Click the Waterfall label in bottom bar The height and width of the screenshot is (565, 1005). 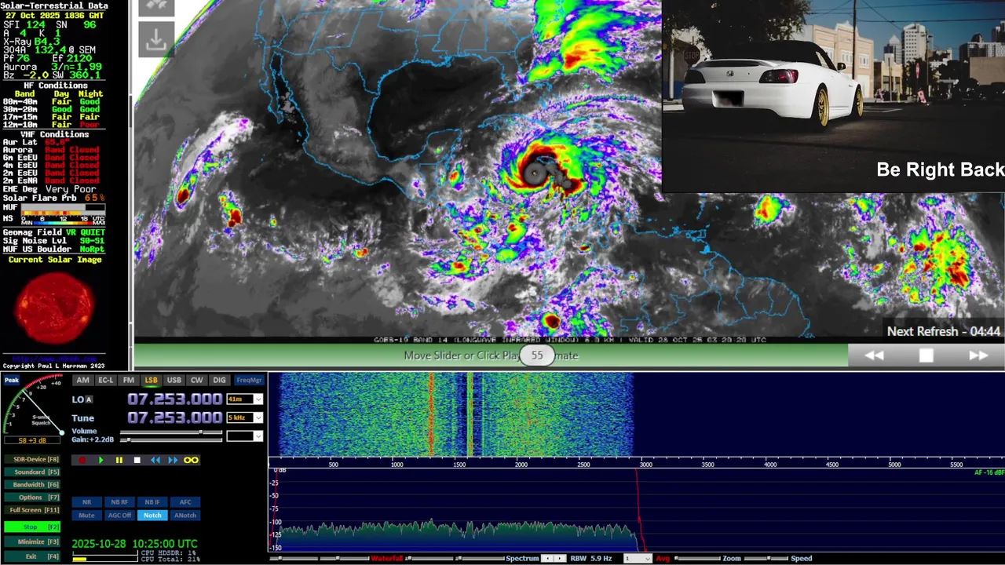point(386,559)
